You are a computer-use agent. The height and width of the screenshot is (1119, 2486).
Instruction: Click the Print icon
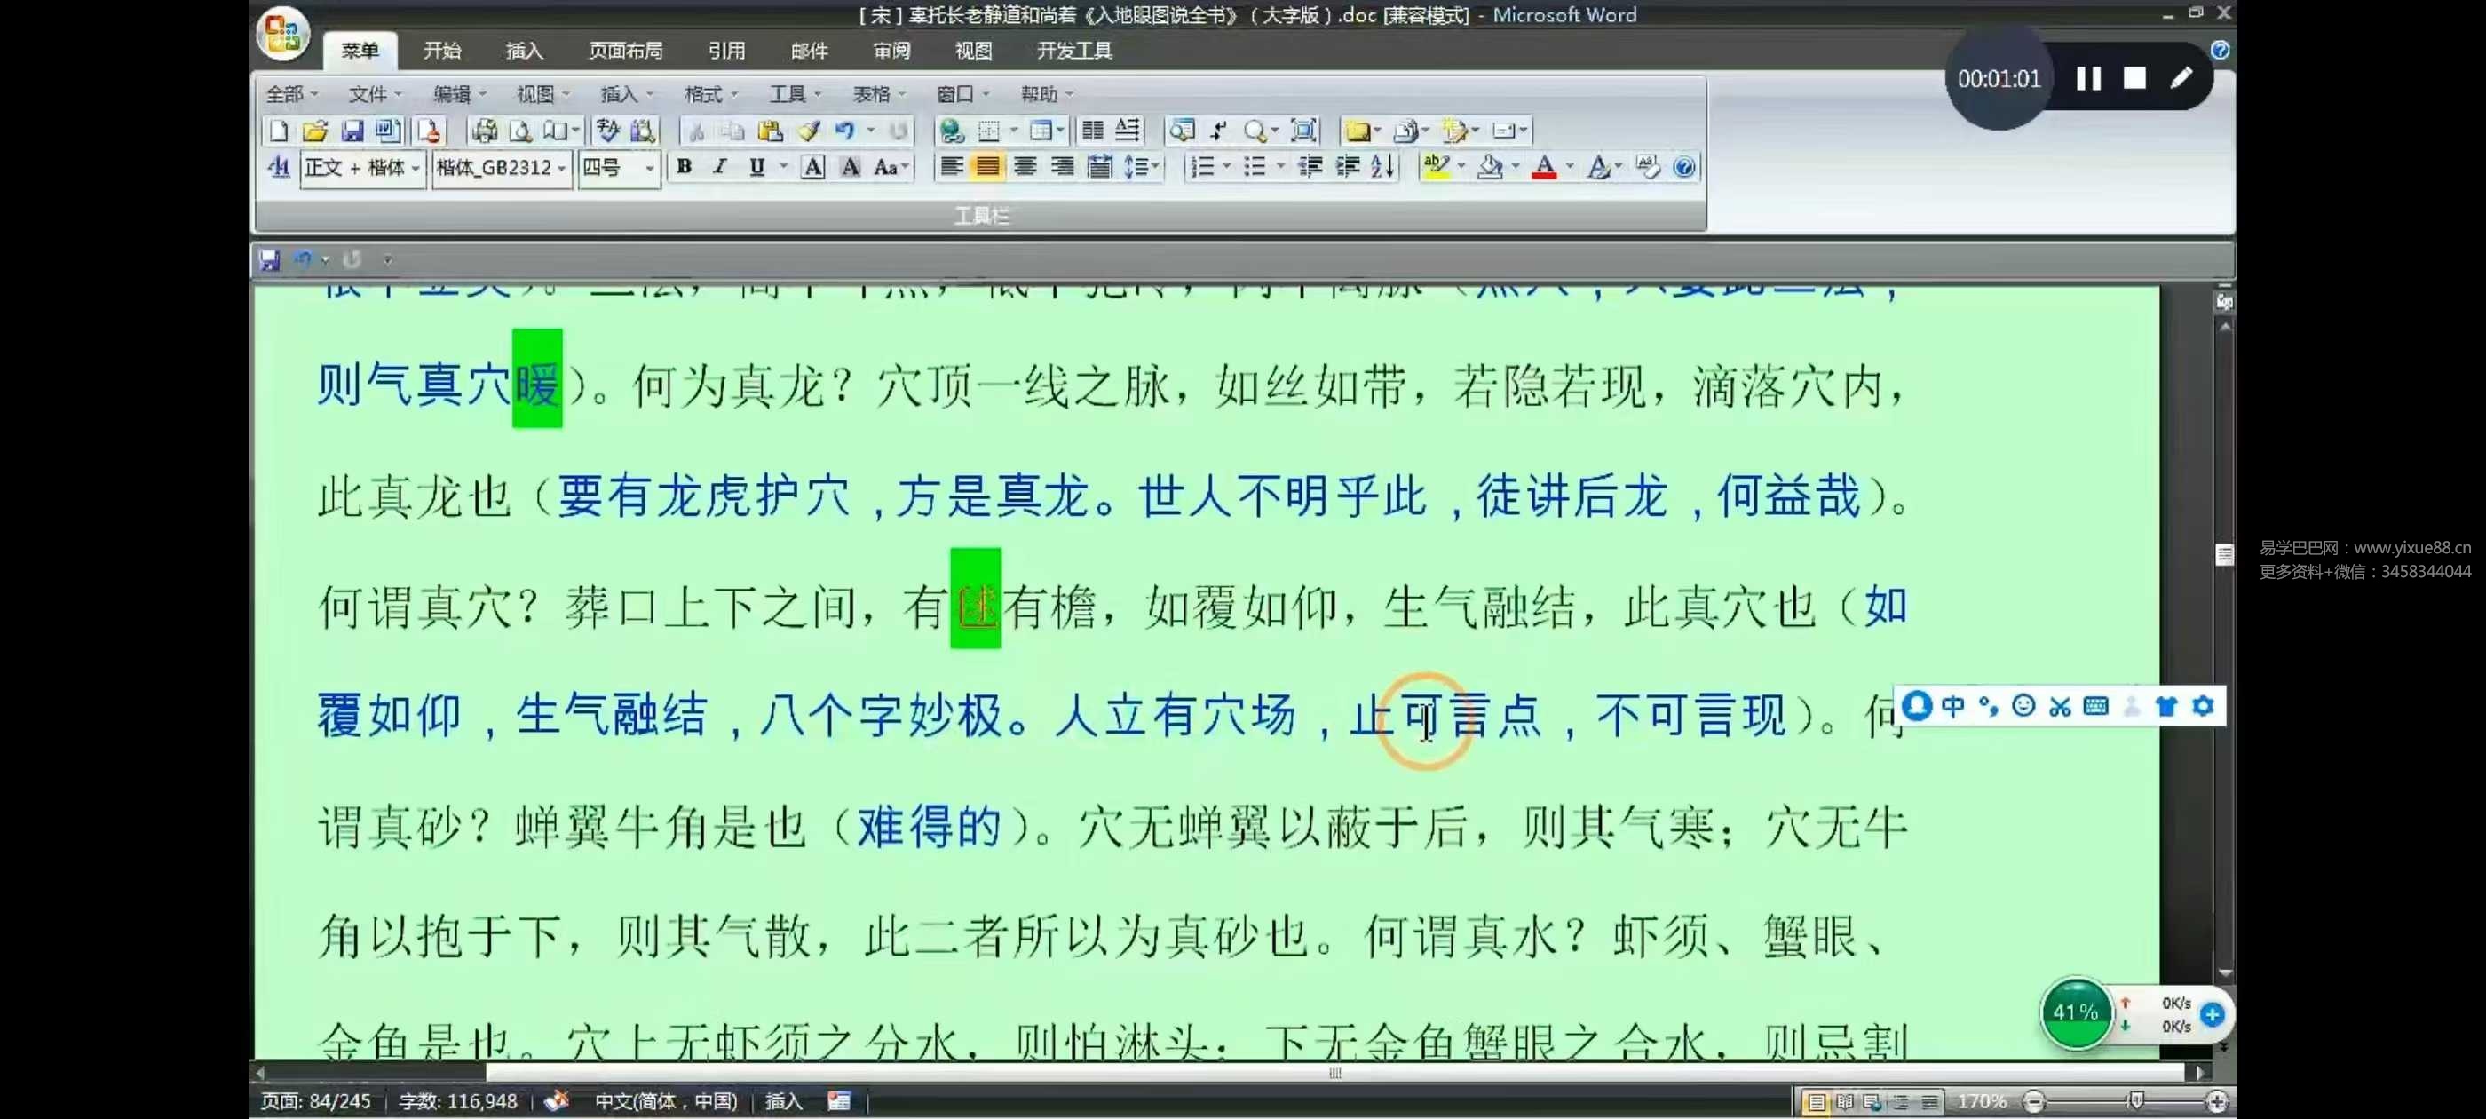pyautogui.click(x=485, y=131)
